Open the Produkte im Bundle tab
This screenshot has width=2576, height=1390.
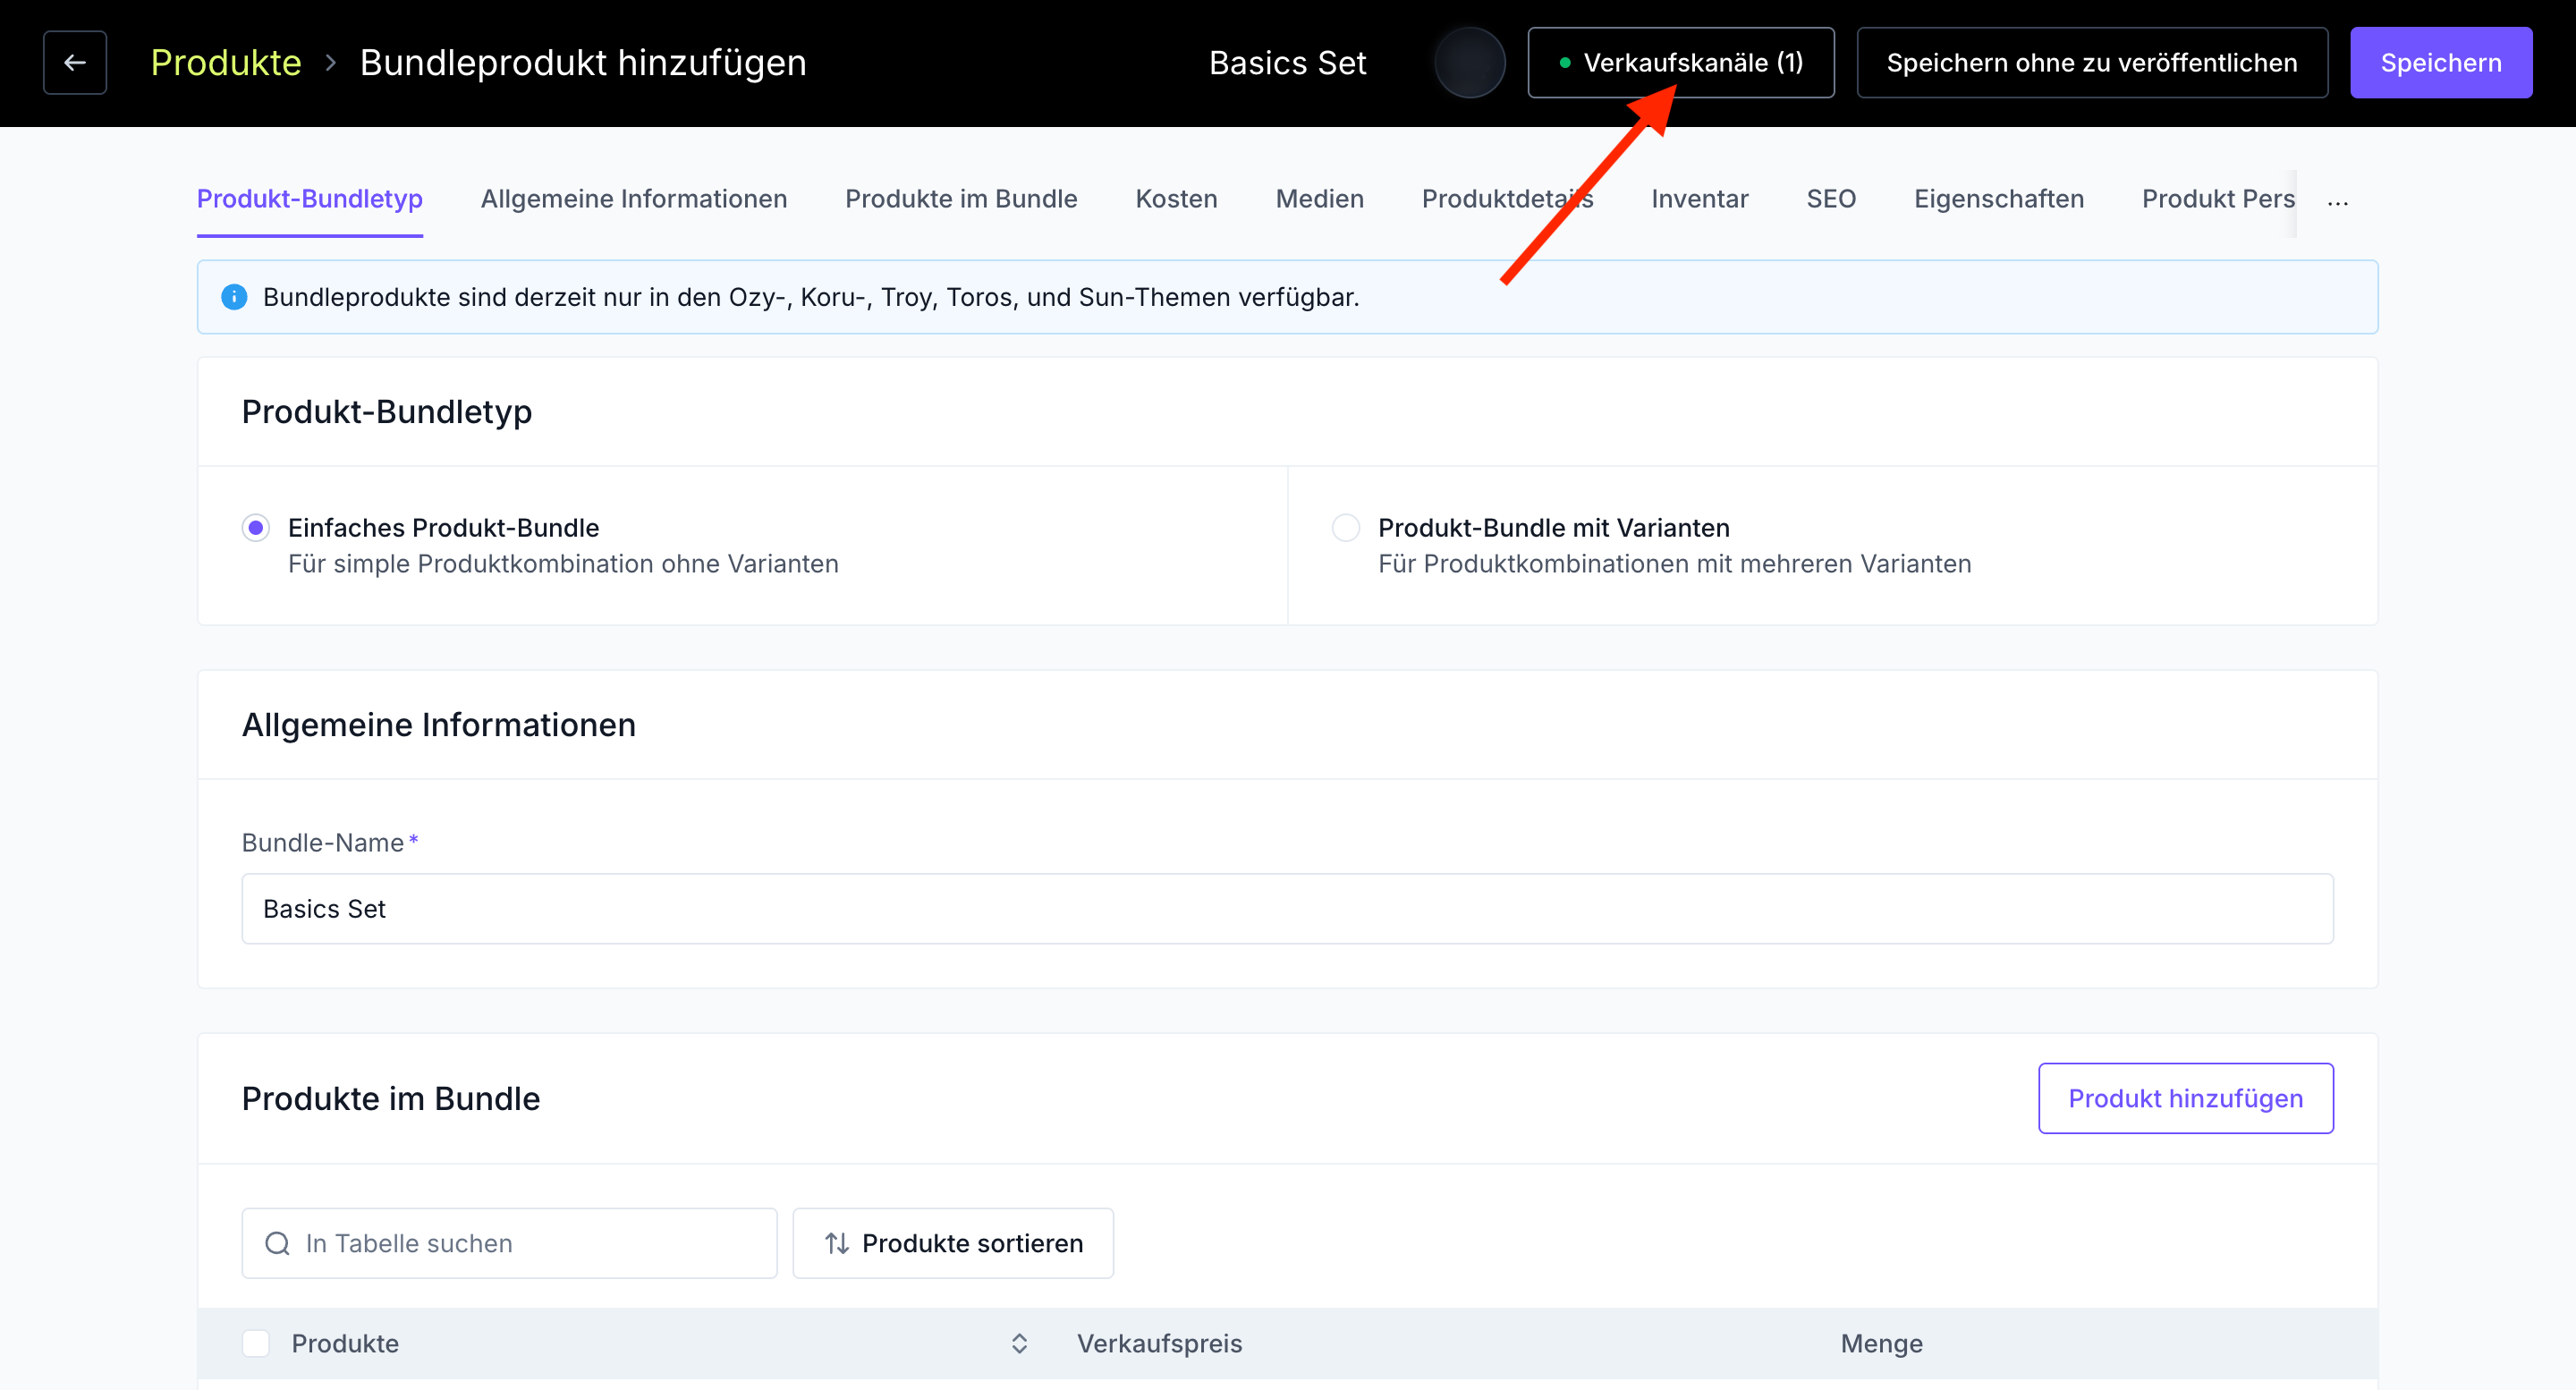tap(961, 199)
